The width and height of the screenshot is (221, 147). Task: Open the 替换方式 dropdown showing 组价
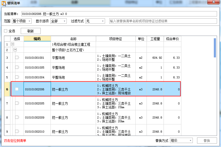pos(181,141)
